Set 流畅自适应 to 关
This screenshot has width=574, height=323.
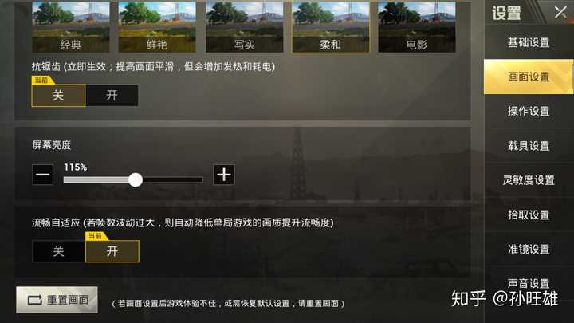[x=58, y=251]
